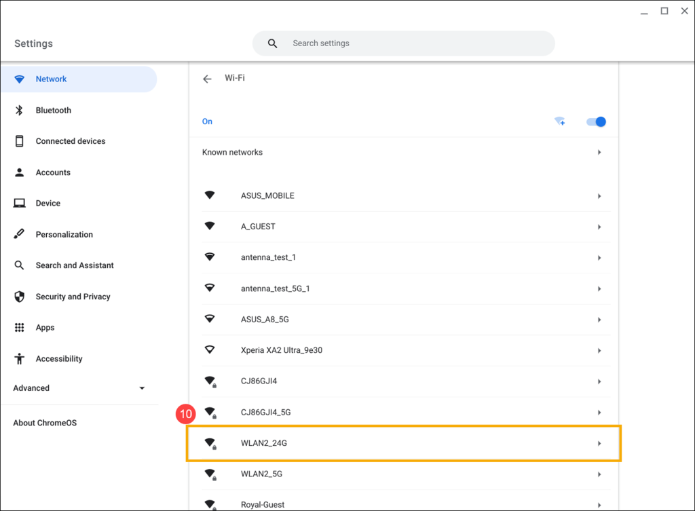Screen dimensions: 695x511
Task: Open Security and Privacy section
Action: (73, 297)
